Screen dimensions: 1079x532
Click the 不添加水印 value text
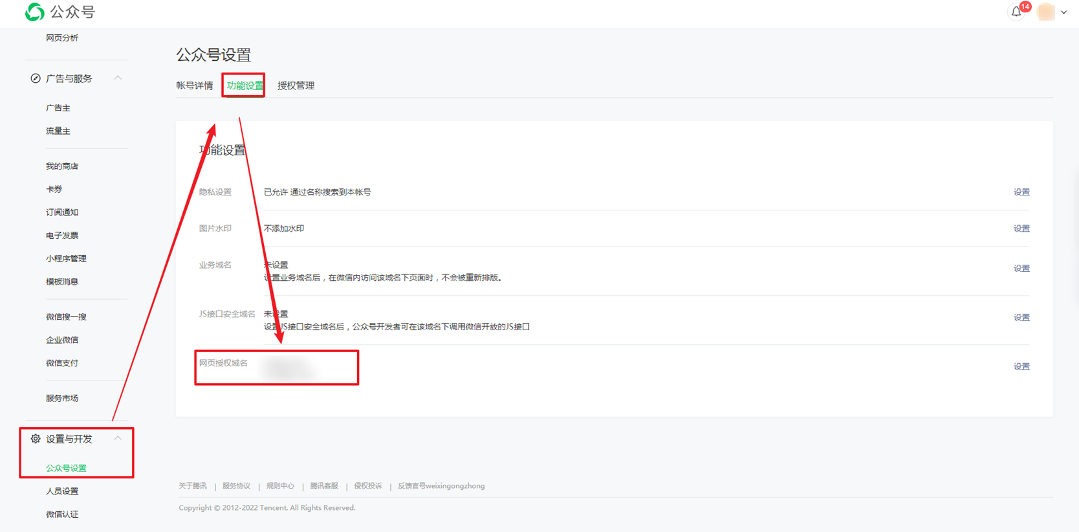[x=284, y=228]
